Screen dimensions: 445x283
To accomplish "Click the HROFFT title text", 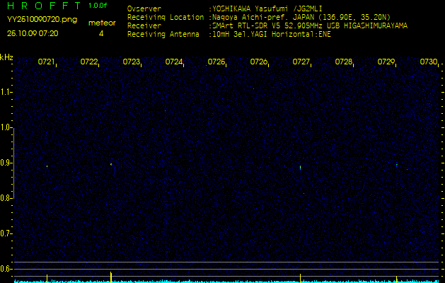I will tap(42, 6).
